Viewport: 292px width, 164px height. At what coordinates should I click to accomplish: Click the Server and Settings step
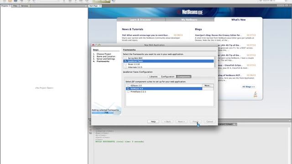106,59
